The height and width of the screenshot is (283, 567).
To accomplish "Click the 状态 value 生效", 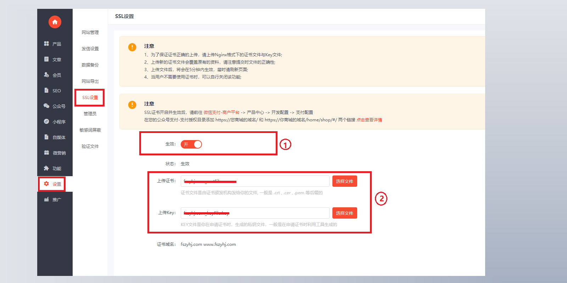I will (x=185, y=164).
